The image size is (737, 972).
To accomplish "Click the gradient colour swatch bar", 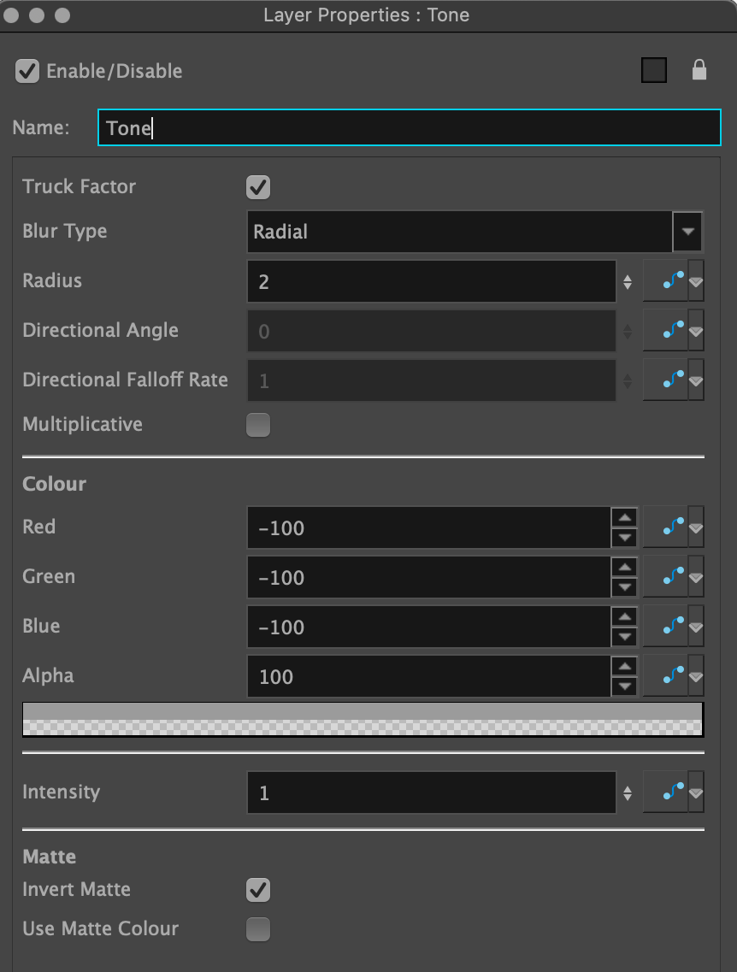I will [362, 719].
